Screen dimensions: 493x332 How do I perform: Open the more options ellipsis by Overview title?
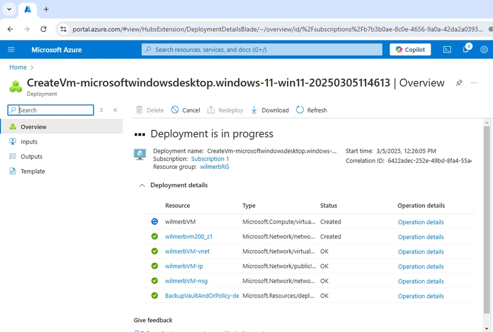[474, 83]
